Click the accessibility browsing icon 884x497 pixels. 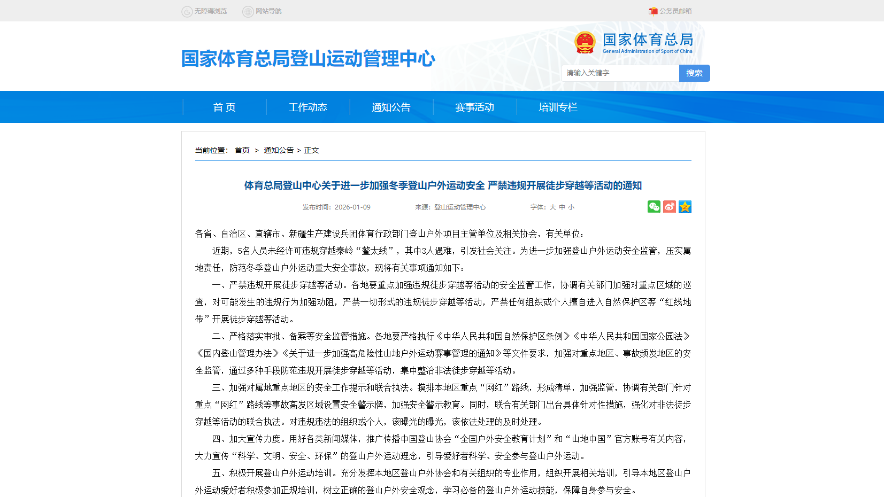(187, 11)
